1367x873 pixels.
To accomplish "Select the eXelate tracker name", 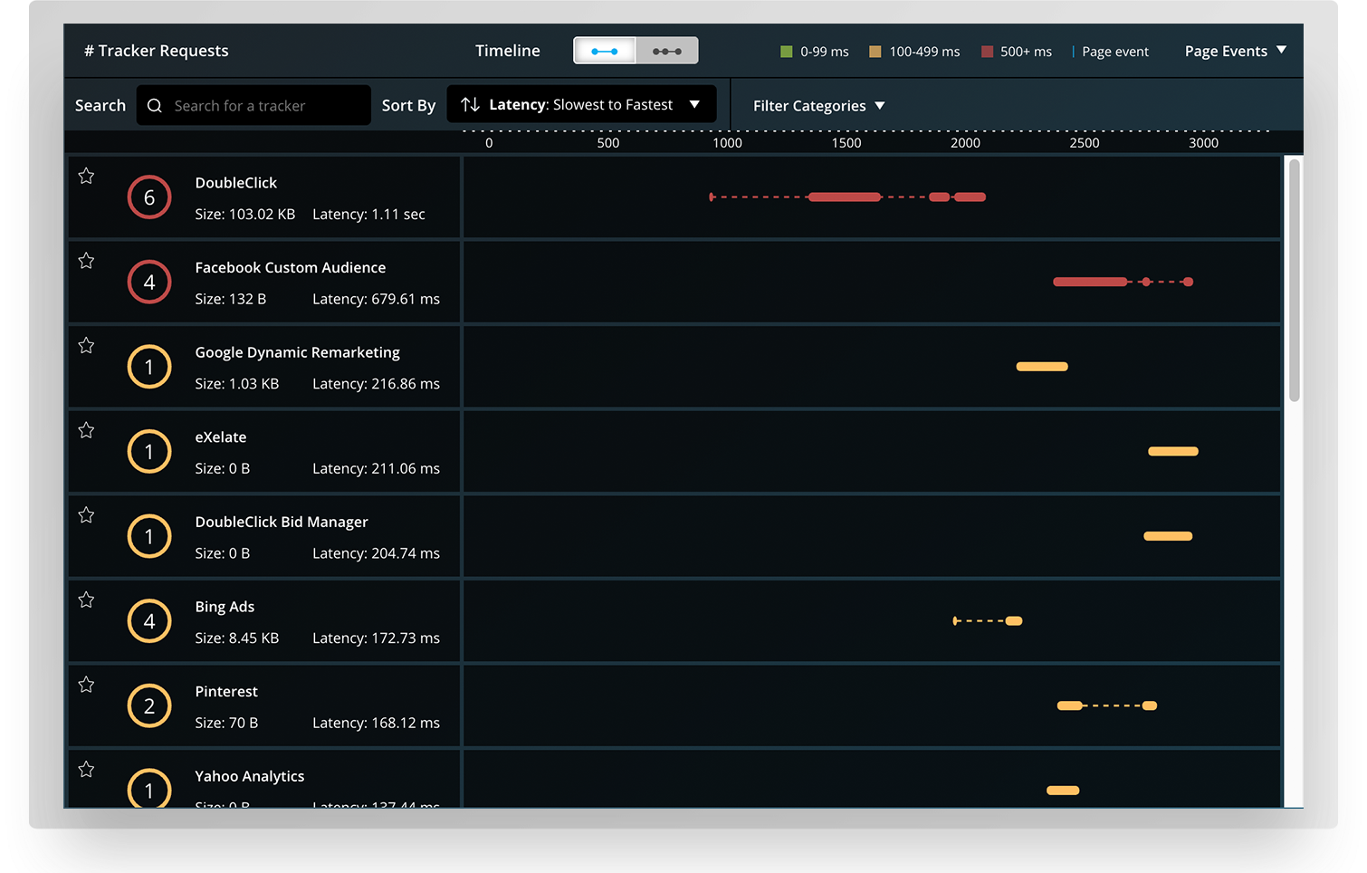I will pyautogui.click(x=221, y=437).
